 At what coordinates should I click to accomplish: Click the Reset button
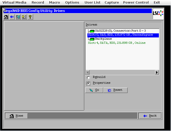115,90
